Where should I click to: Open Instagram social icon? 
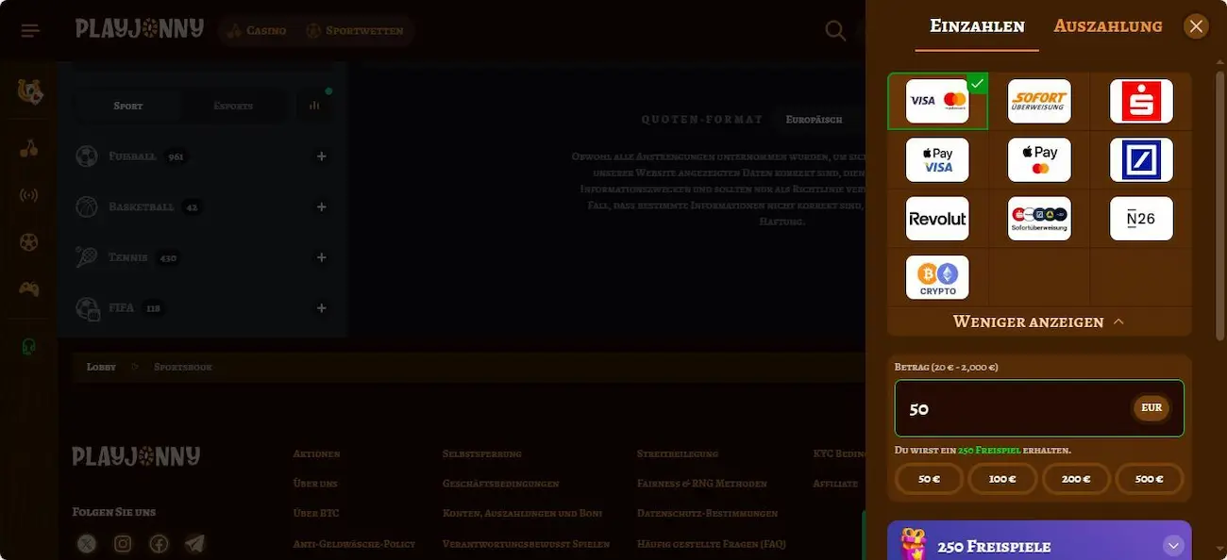[123, 543]
